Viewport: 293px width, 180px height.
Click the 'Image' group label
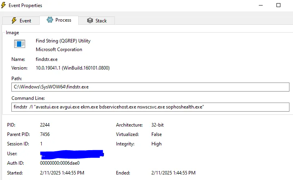[x=12, y=33]
